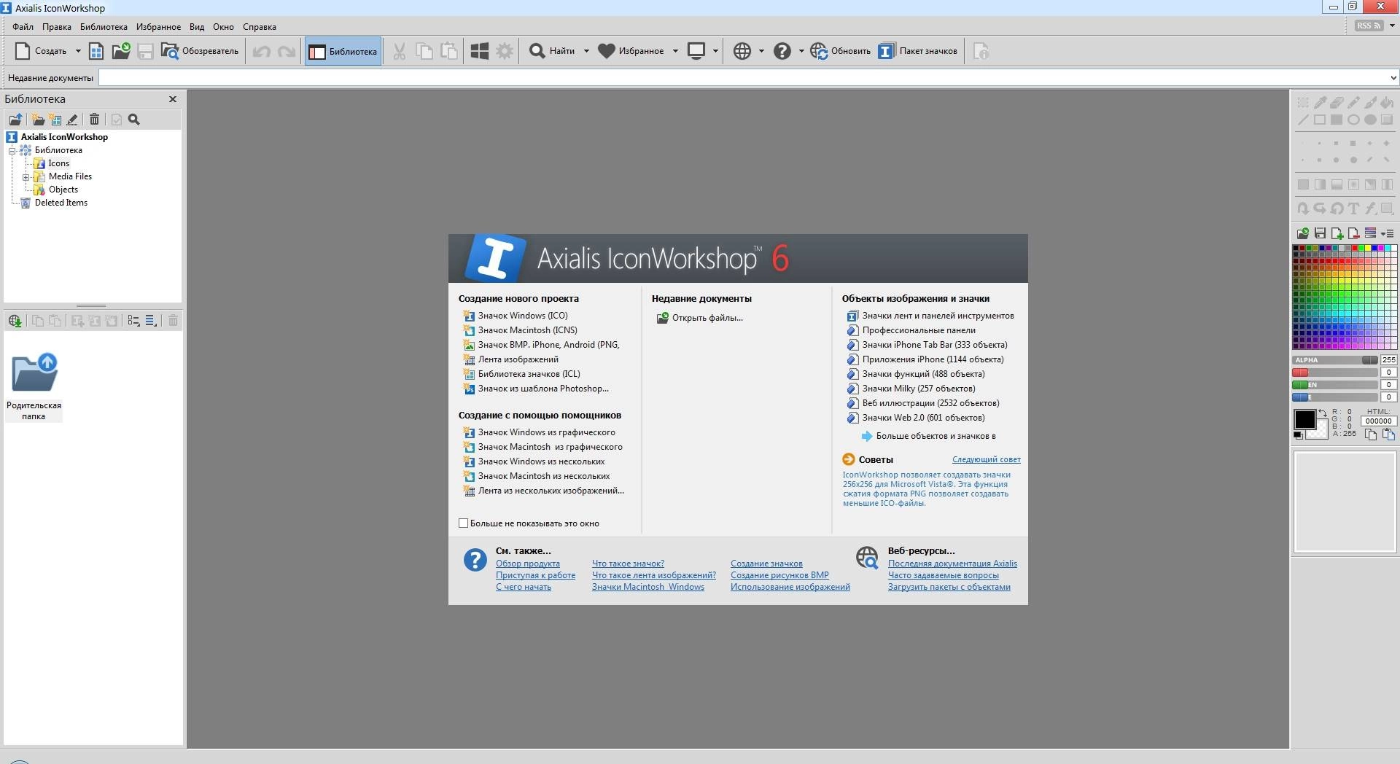Viewport: 1400px width, 764px height.
Task: Click the add color page-plus icon
Action: tap(1337, 233)
